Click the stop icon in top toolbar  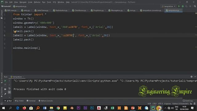[190, 6]
